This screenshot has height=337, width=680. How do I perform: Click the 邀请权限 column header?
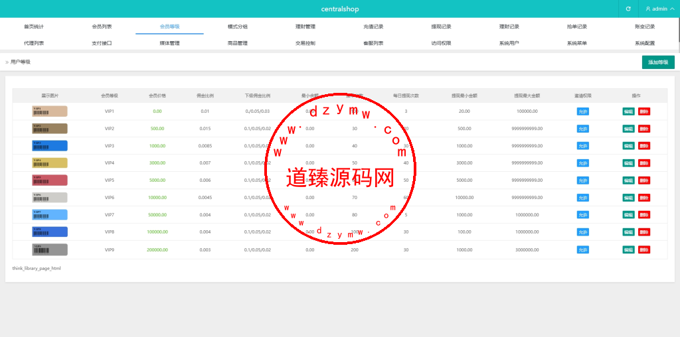pos(583,96)
